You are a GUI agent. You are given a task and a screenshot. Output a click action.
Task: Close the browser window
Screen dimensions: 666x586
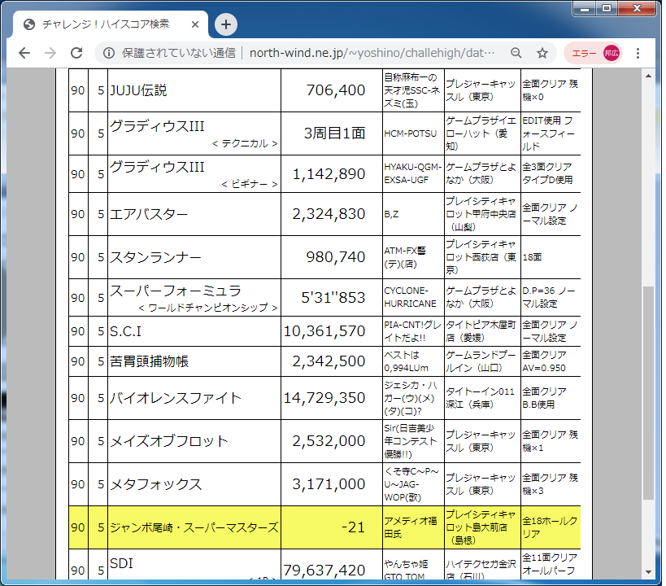click(637, 8)
